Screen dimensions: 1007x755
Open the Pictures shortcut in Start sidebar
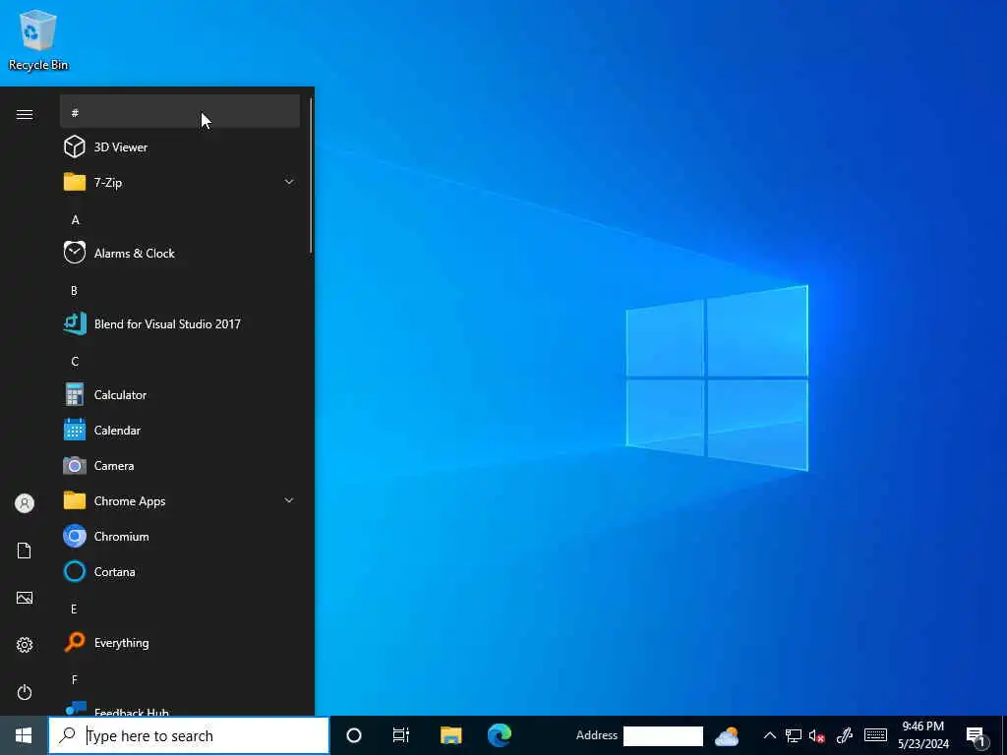tap(25, 598)
